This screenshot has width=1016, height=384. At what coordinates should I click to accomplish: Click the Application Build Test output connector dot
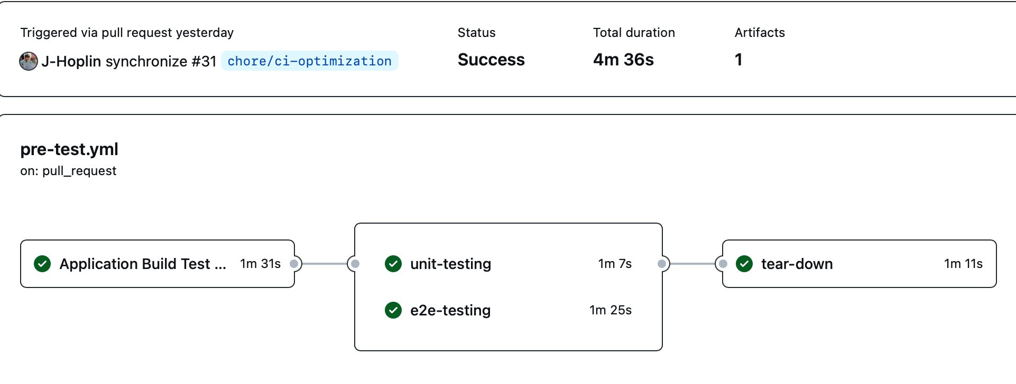[x=294, y=264]
